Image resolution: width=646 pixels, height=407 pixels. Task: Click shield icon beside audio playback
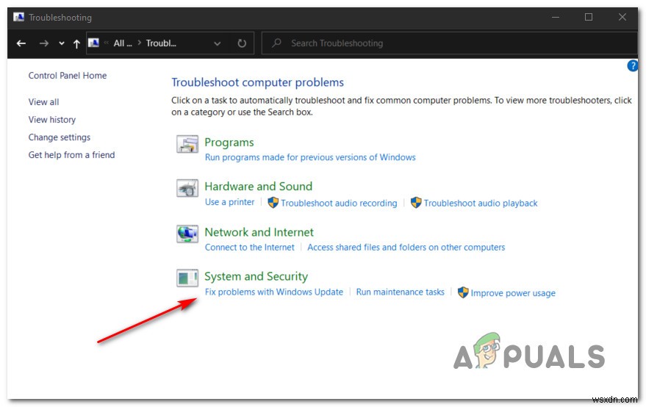(416, 202)
